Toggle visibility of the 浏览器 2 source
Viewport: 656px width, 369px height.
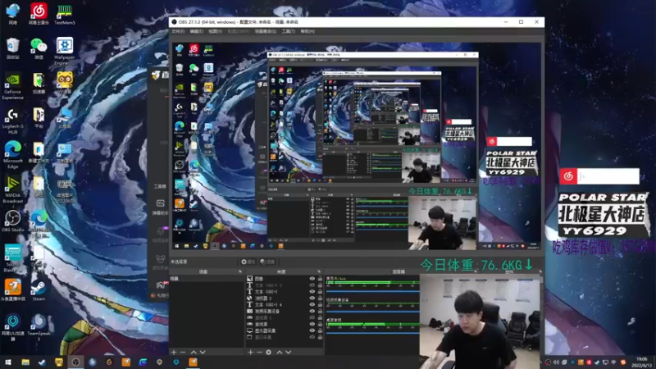pyautogui.click(x=312, y=298)
